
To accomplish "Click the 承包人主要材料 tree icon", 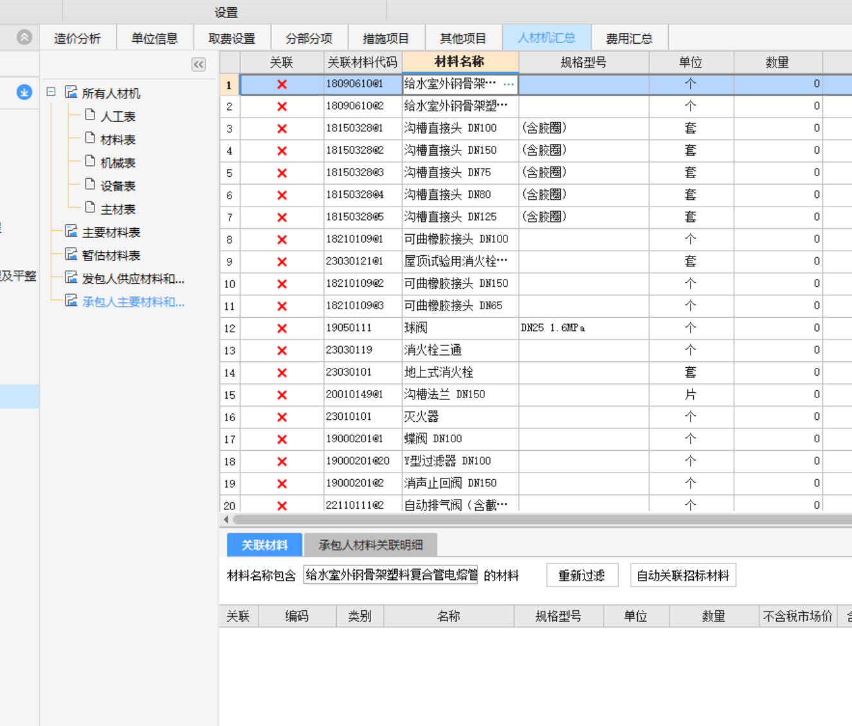I will point(71,301).
